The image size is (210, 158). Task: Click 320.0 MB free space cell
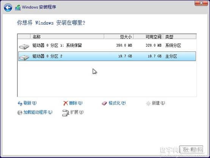click(x=154, y=45)
